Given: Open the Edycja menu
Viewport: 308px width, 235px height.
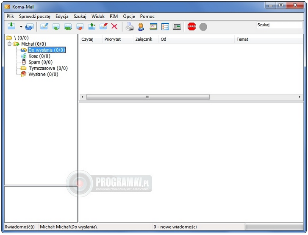Looking at the screenshot, I should [62, 17].
